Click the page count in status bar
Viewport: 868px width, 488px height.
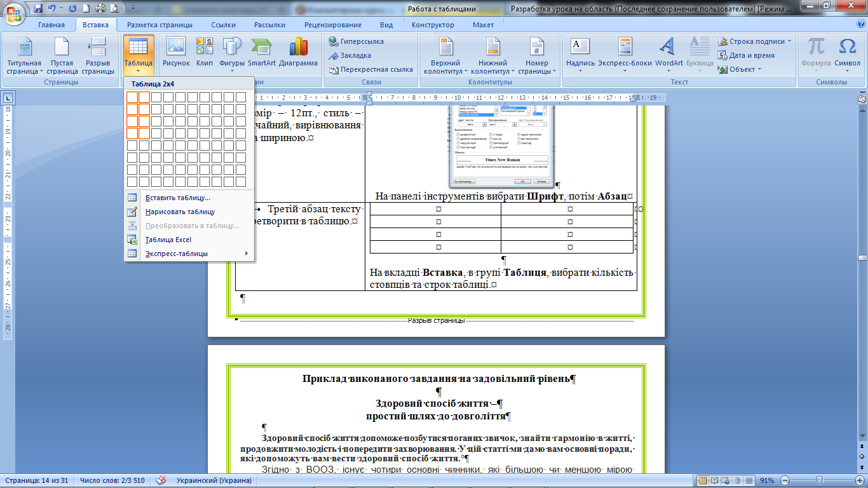click(36, 480)
